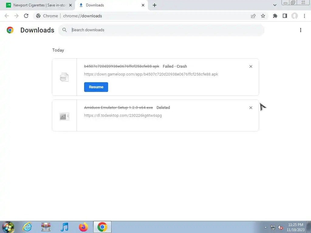
Task: Click the Chrome site info icon
Action: (x=38, y=16)
